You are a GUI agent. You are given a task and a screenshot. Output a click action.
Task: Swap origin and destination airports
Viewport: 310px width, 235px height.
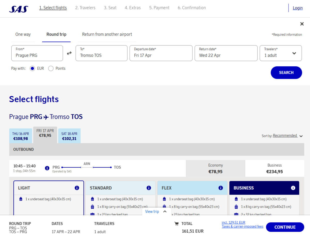(x=69, y=53)
